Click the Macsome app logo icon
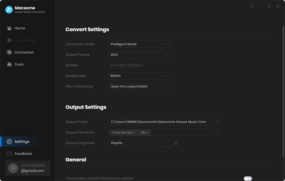This screenshot has width=285, height=181. (9, 10)
